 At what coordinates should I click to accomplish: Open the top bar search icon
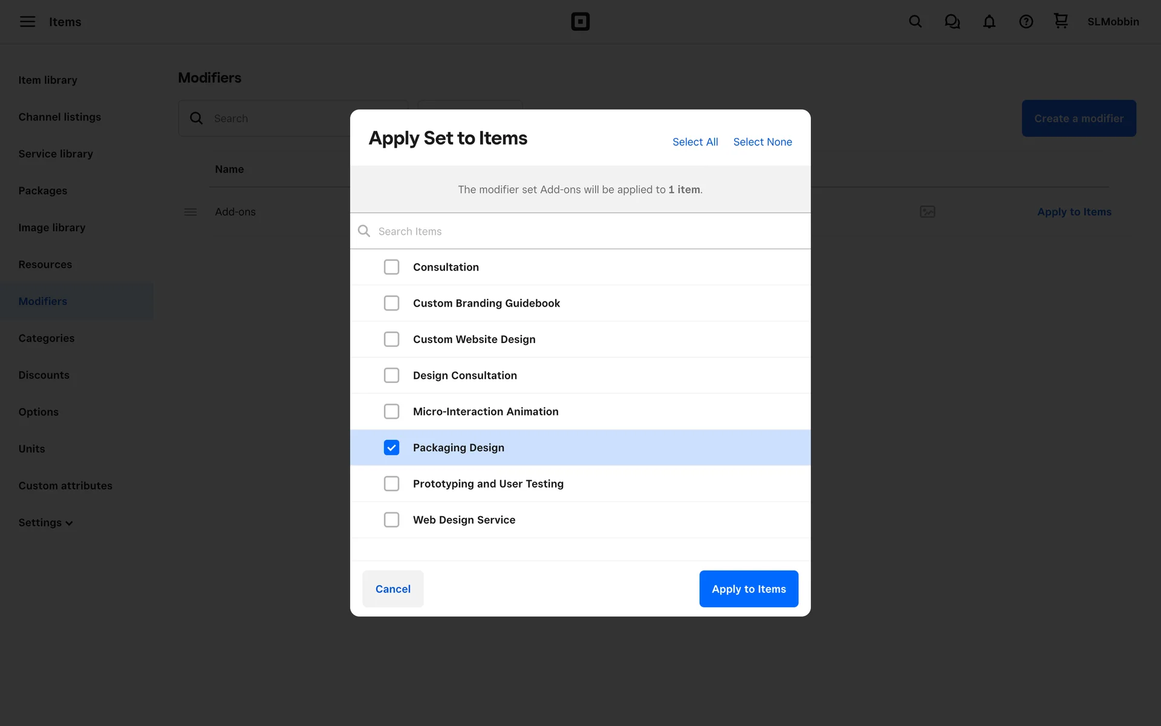pos(915,22)
